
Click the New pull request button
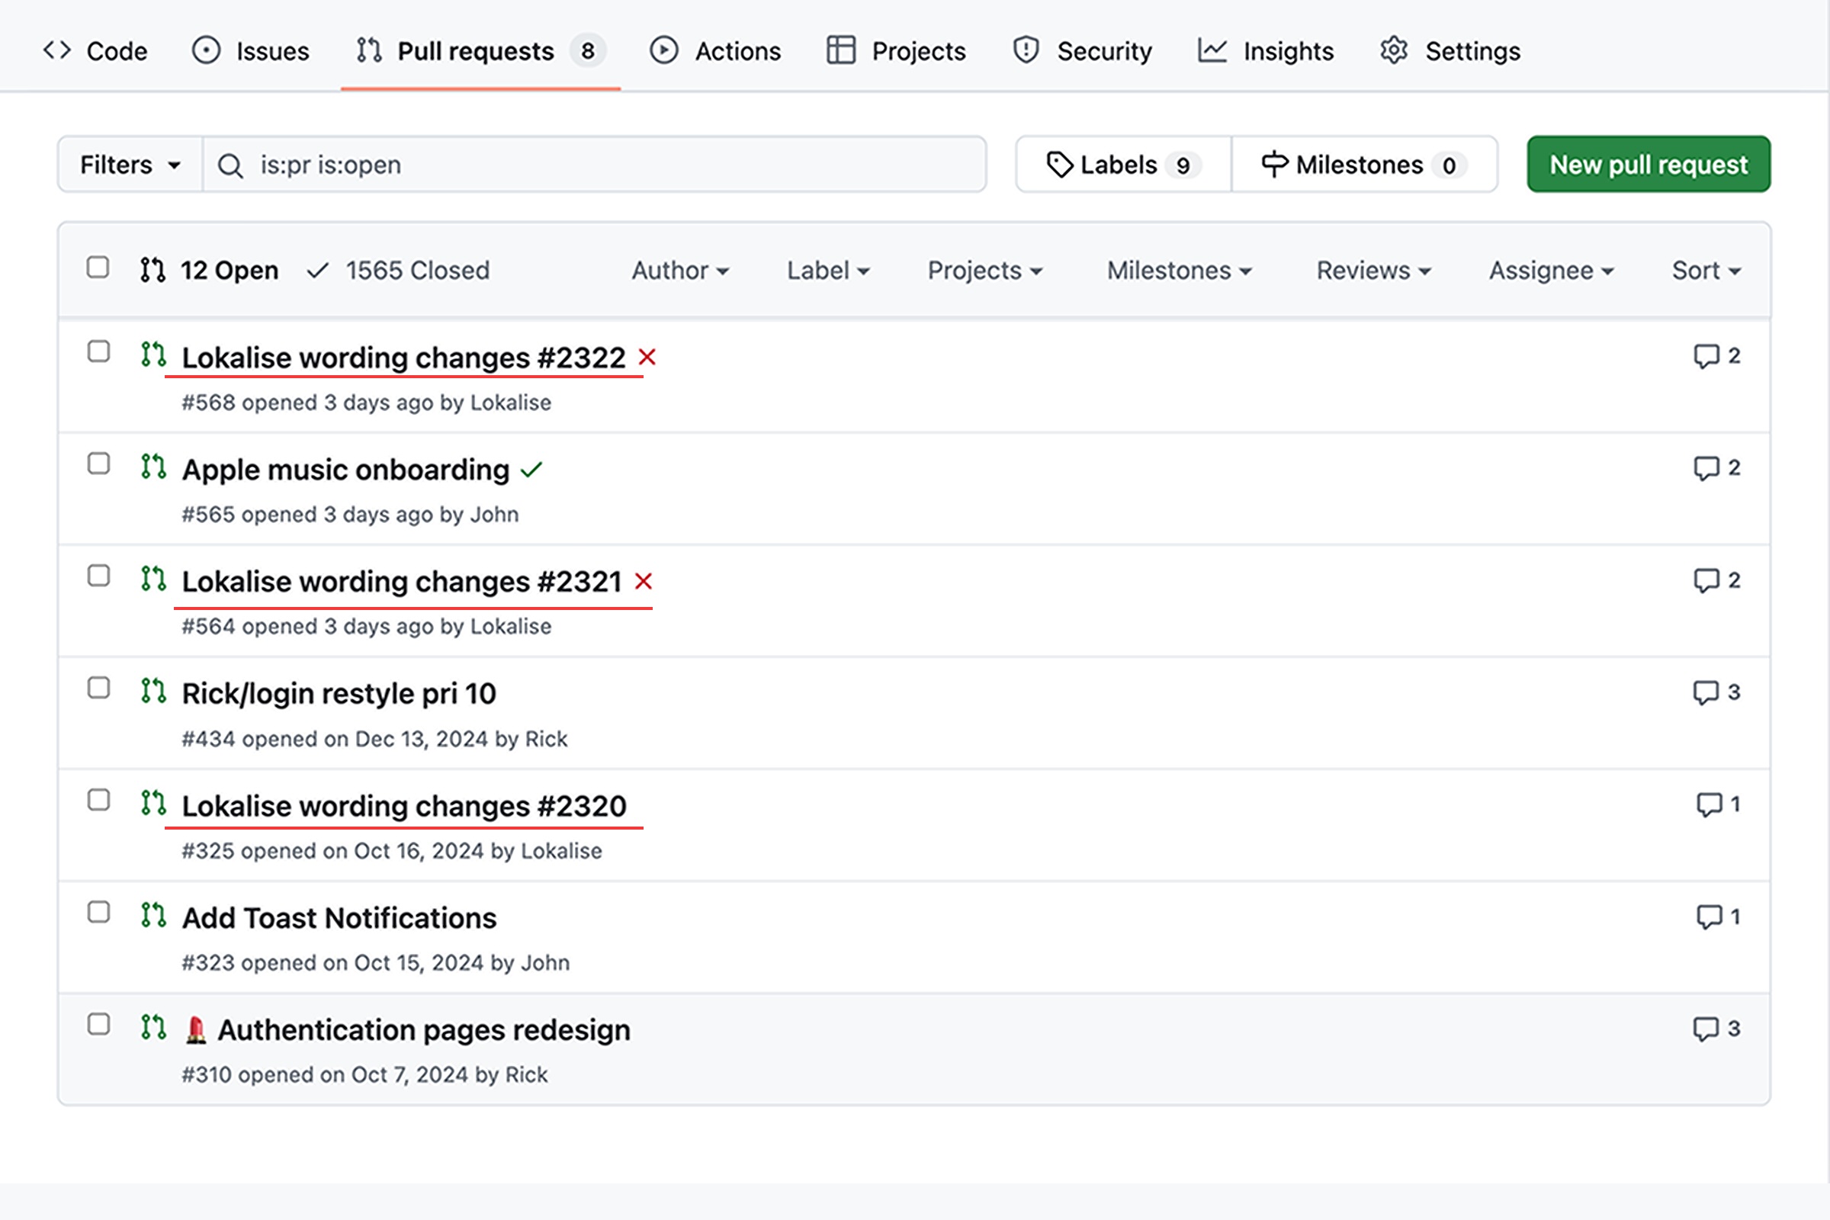click(1648, 165)
